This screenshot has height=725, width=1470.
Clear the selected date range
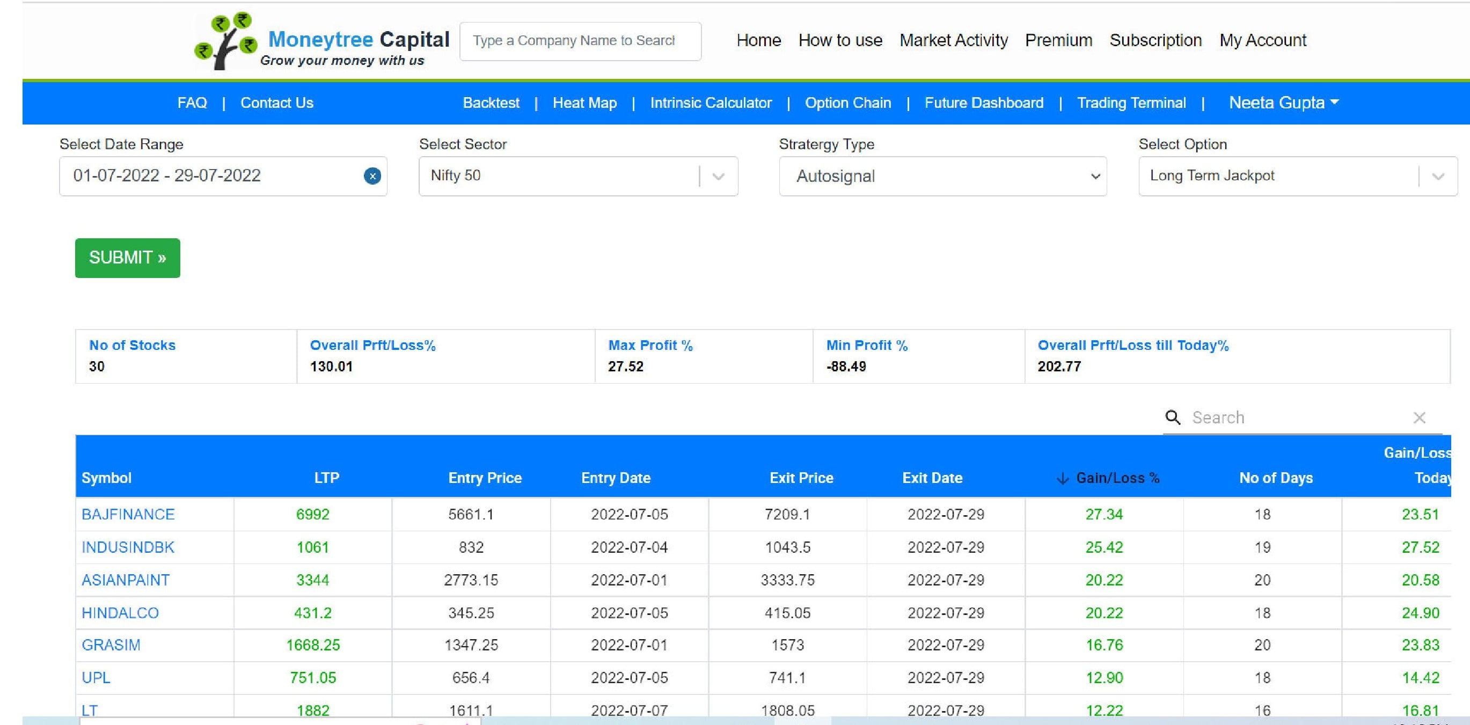click(x=372, y=175)
